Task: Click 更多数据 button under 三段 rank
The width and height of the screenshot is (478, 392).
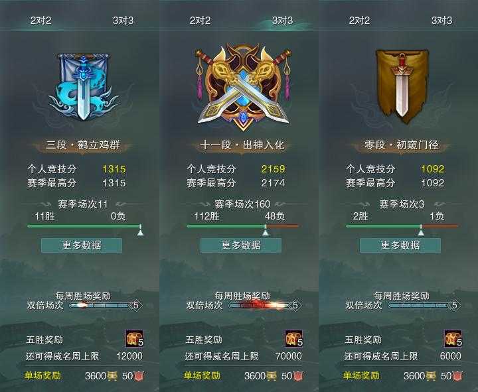Action: point(82,245)
